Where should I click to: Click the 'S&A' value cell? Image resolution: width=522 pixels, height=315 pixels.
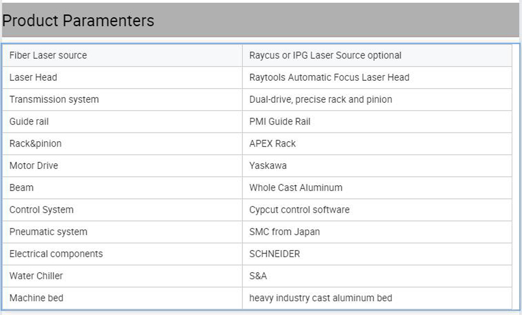point(377,276)
